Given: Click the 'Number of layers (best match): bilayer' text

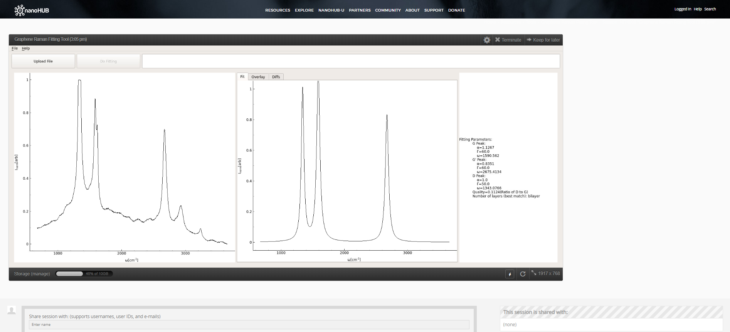Looking at the screenshot, I should 506,196.
